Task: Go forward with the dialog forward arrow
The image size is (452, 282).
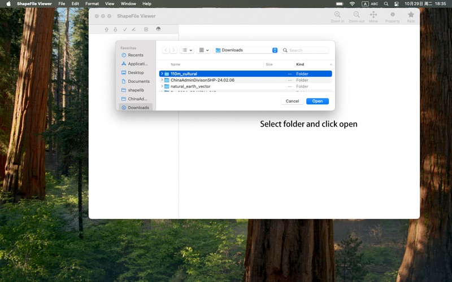Action: 173,50
